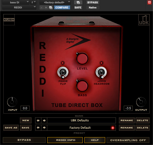153x145 pixels.
Task: Click the KUSH logo badge
Action: pyautogui.click(x=9, y=20)
